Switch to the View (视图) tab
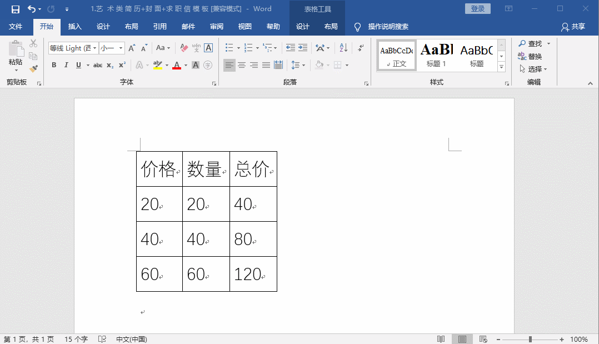Image resolution: width=599 pixels, height=344 pixels. click(x=245, y=26)
